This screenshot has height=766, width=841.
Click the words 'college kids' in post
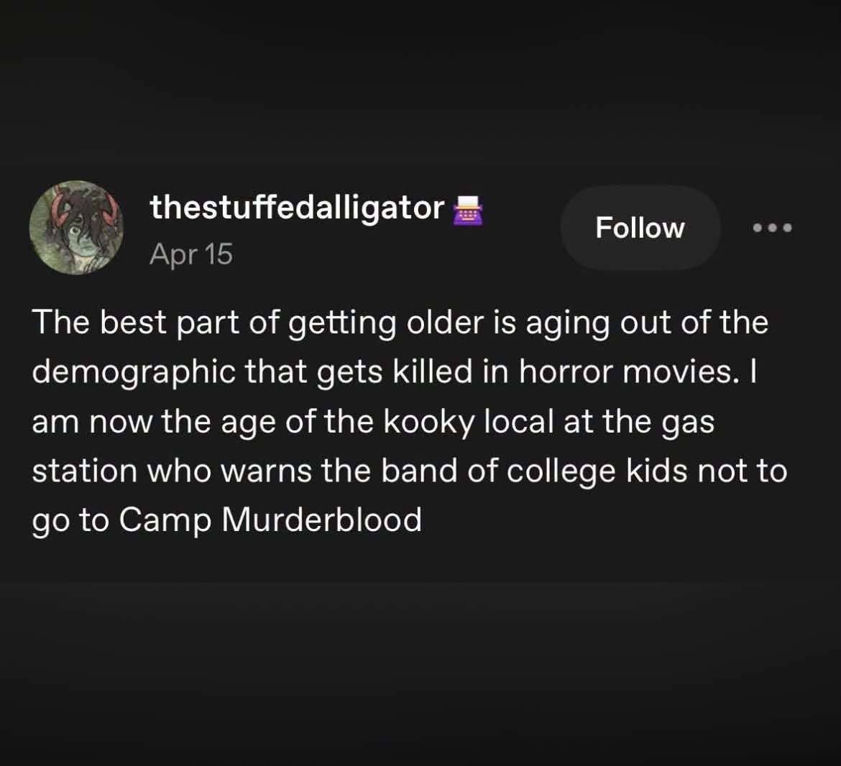tap(597, 471)
